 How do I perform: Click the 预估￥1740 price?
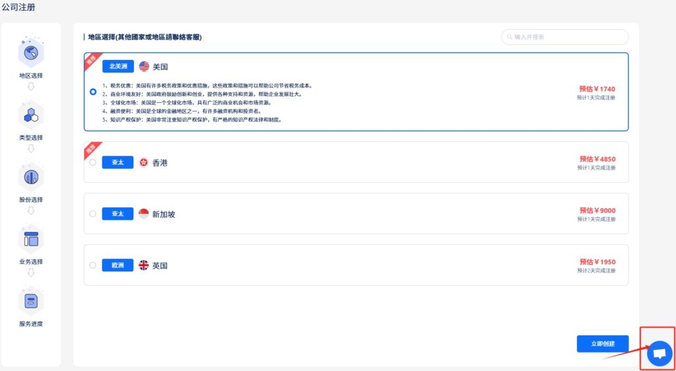[597, 89]
